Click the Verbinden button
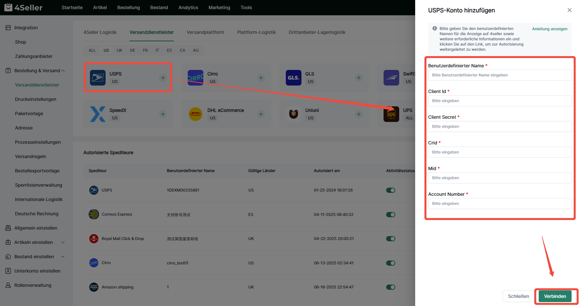 (555, 296)
